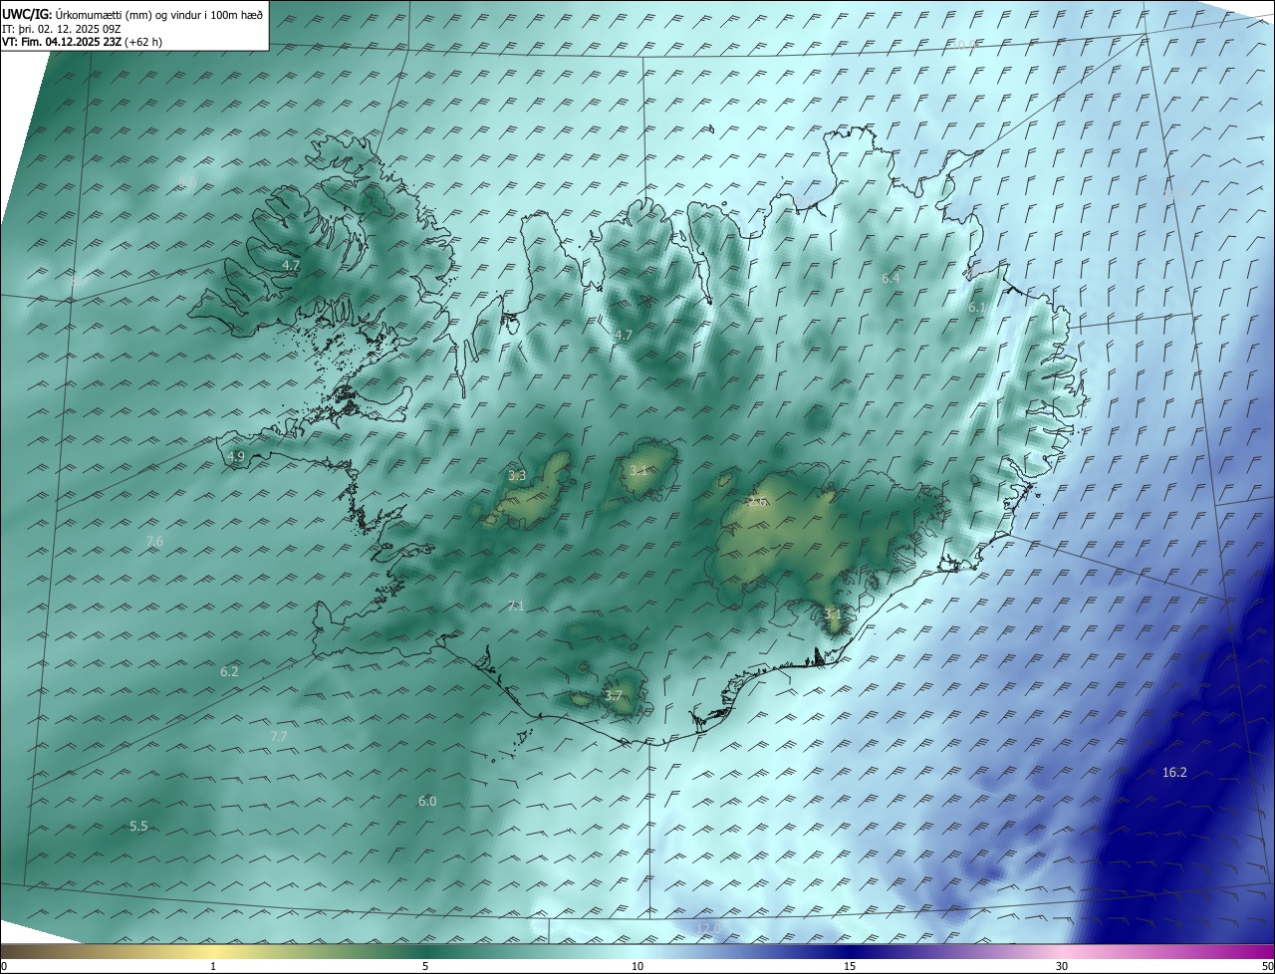Click the precipitable water colour scale bar
1275x974 pixels.
pyautogui.click(x=637, y=951)
